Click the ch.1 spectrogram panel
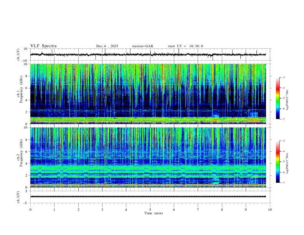304x235 pixels. 148,94
